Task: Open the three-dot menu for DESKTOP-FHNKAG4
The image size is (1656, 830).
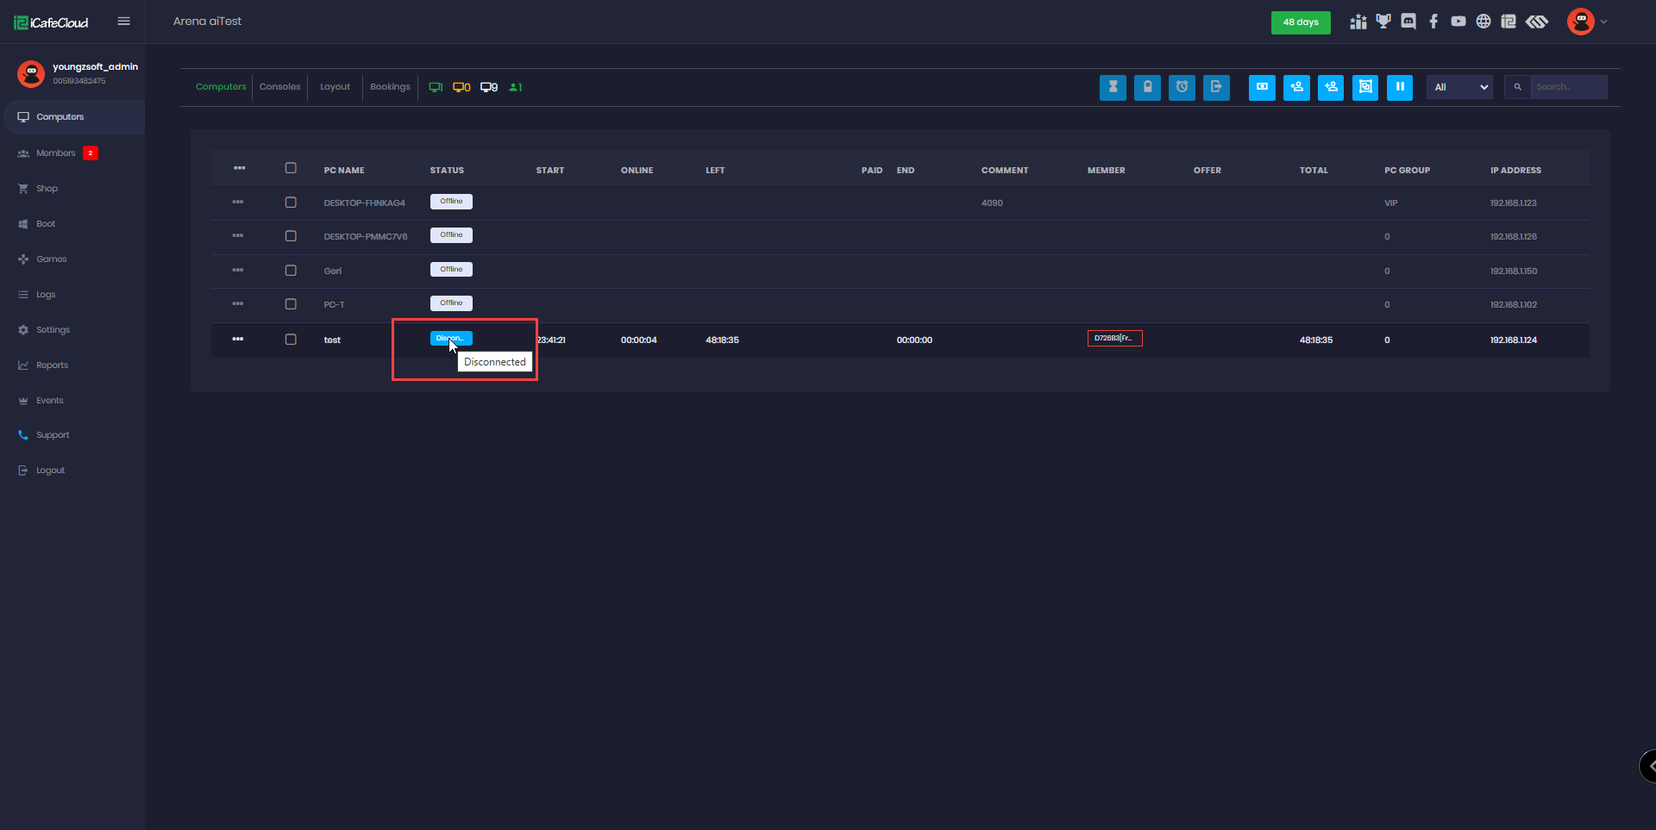Action: click(x=238, y=202)
